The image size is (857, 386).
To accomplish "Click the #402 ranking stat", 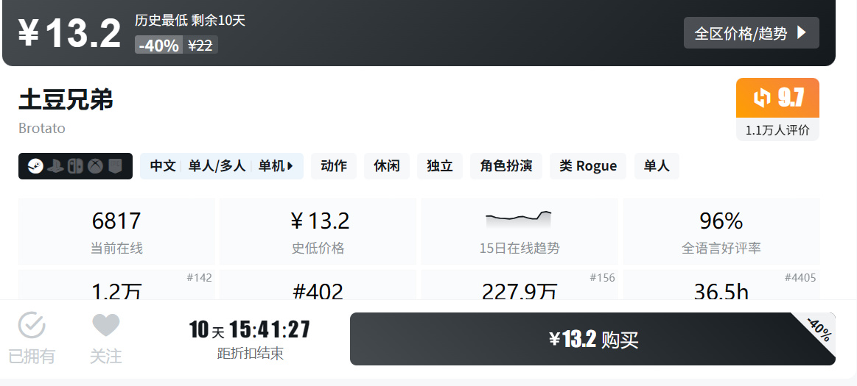I will tap(318, 292).
